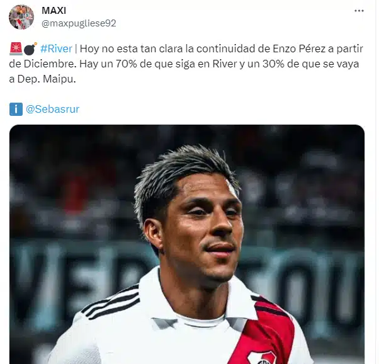Open the @Sebasrur mention link
This screenshot has width=379, height=364.
[52, 109]
